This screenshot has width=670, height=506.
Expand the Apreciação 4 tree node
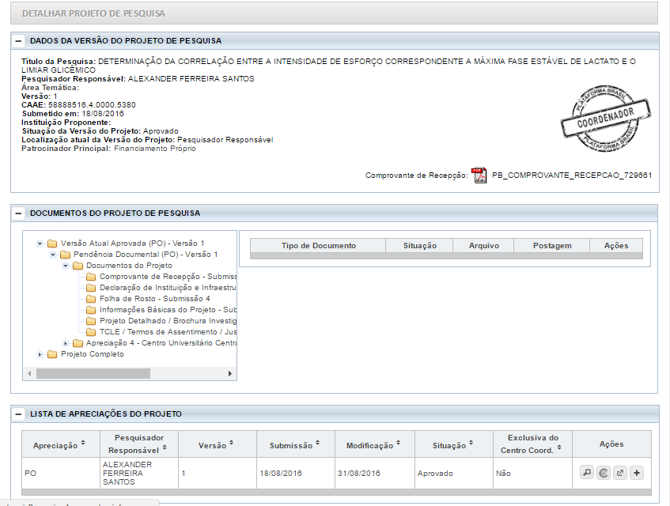point(66,343)
